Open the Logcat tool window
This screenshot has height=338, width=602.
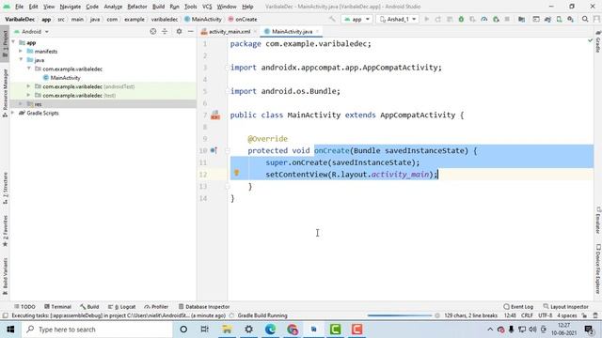pyautogui.click(x=121, y=307)
